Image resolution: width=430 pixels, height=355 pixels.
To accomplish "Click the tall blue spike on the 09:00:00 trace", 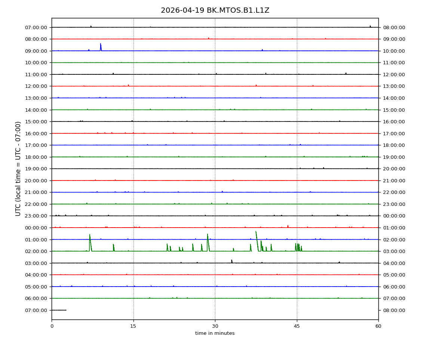I will click(101, 47).
